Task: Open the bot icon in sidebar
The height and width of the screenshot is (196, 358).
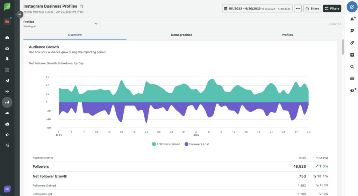Action: [x=7, y=124]
